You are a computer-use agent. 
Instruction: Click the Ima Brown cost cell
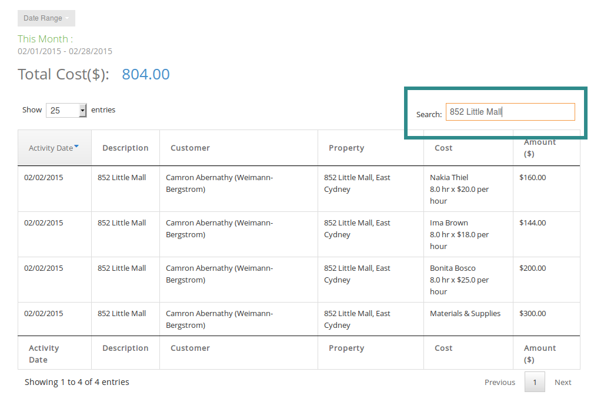(468, 234)
